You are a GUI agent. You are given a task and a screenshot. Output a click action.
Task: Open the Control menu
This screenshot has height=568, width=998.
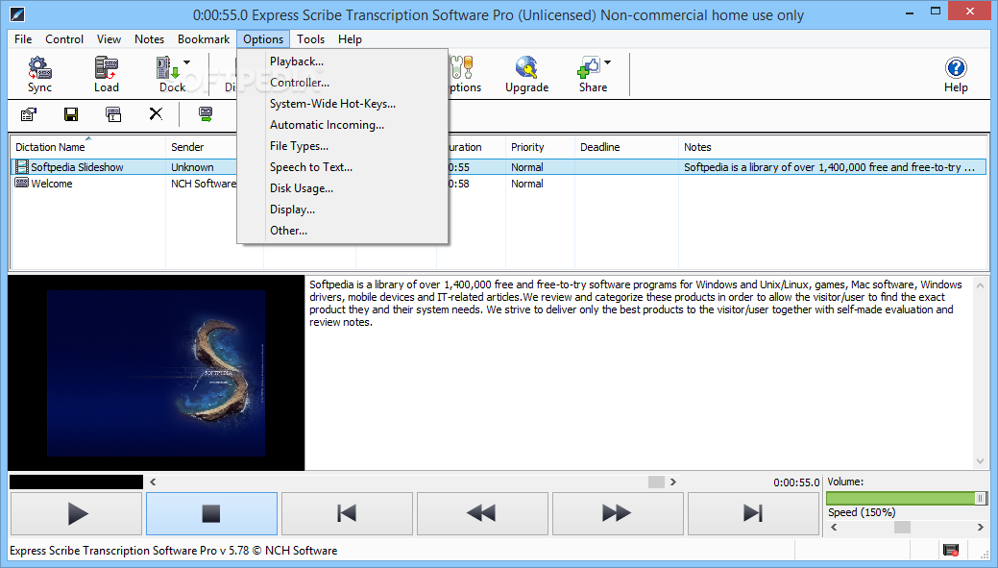point(64,39)
